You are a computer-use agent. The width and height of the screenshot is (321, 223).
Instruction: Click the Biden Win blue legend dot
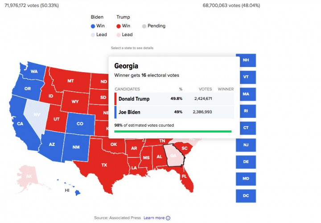(92, 26)
